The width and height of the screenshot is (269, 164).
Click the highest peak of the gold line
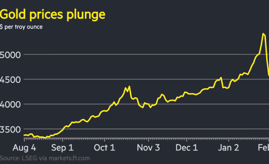pos(263,33)
